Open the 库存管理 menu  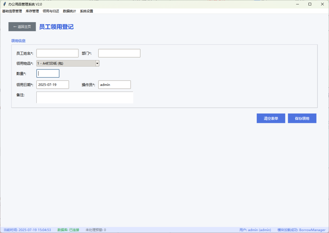[x=32, y=11]
